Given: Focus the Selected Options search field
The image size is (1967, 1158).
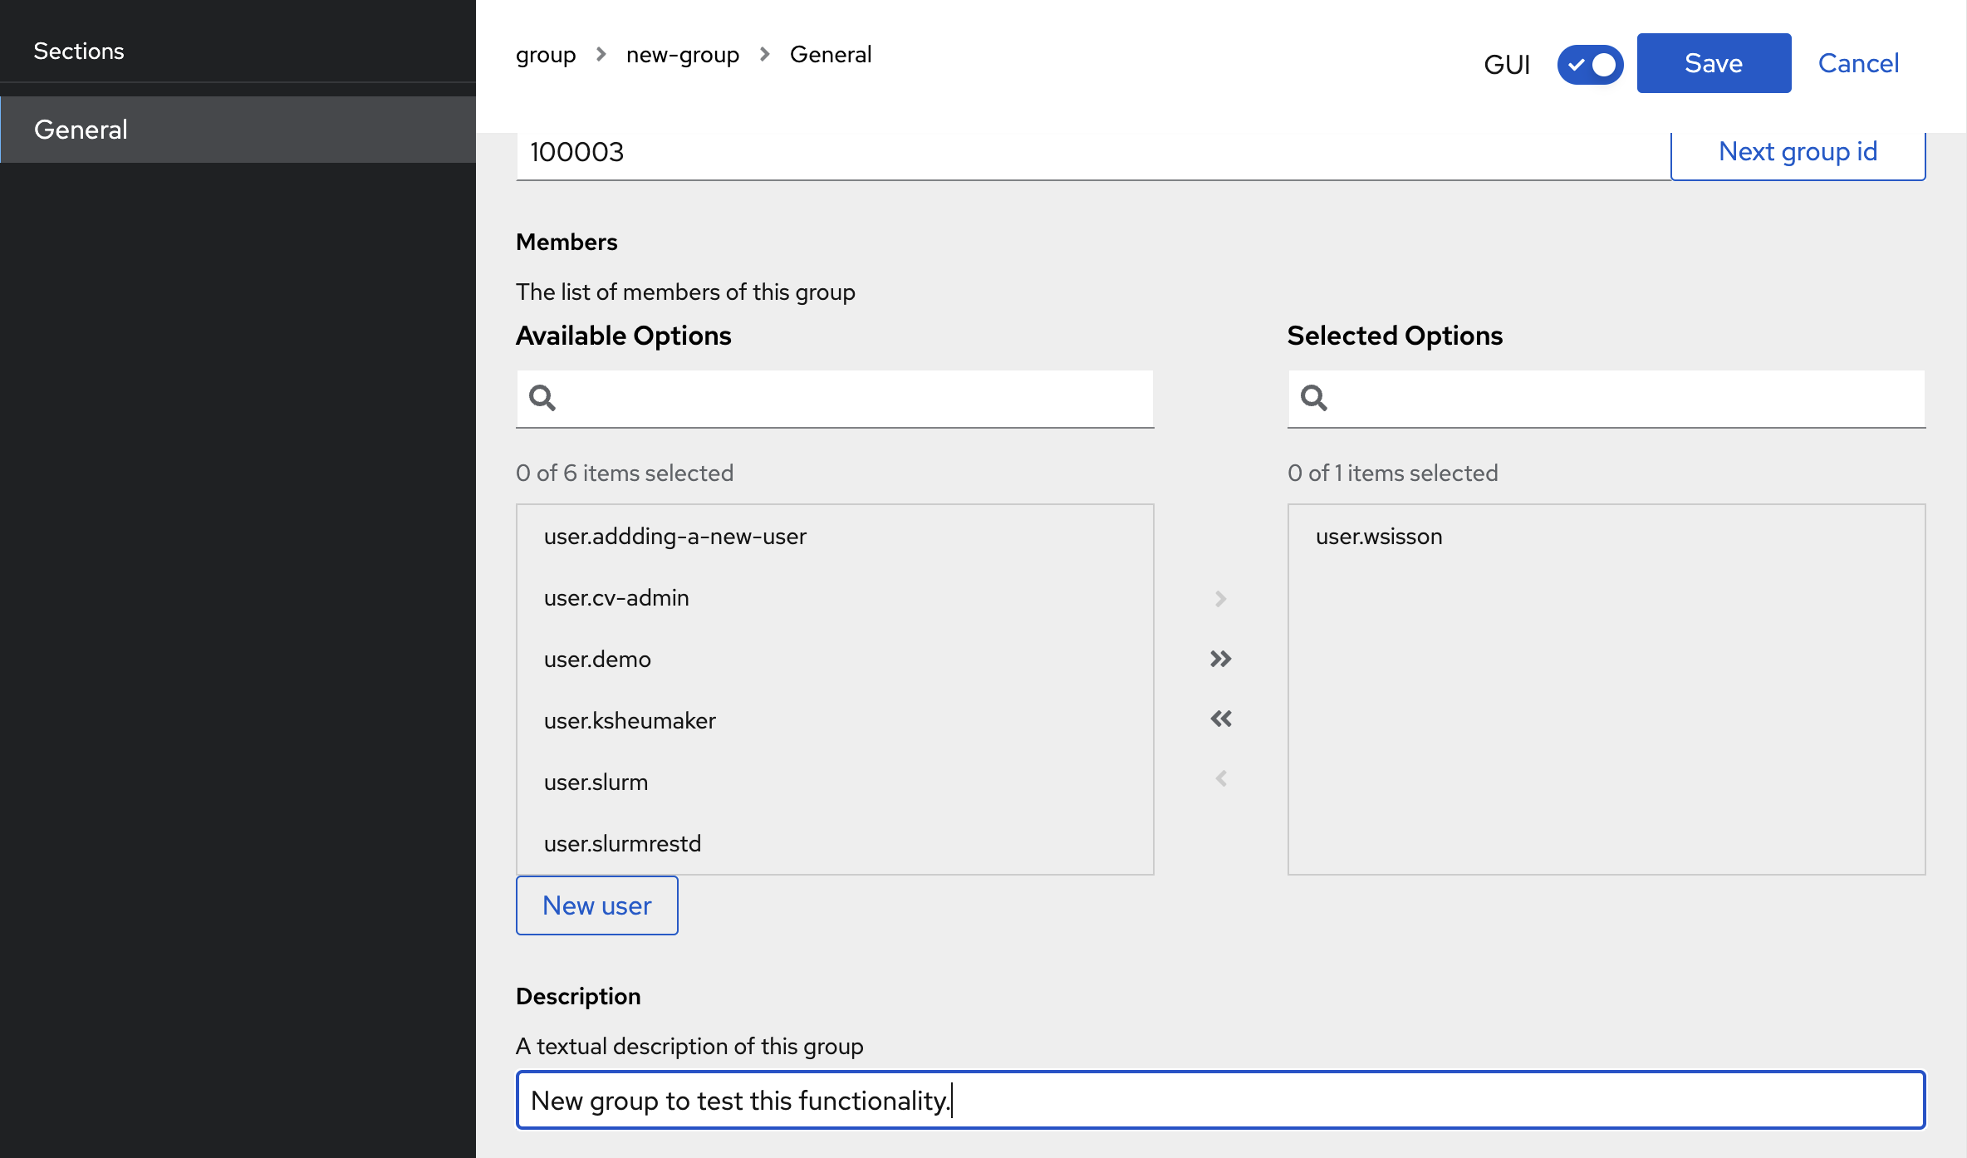Looking at the screenshot, I should pyautogui.click(x=1606, y=399).
